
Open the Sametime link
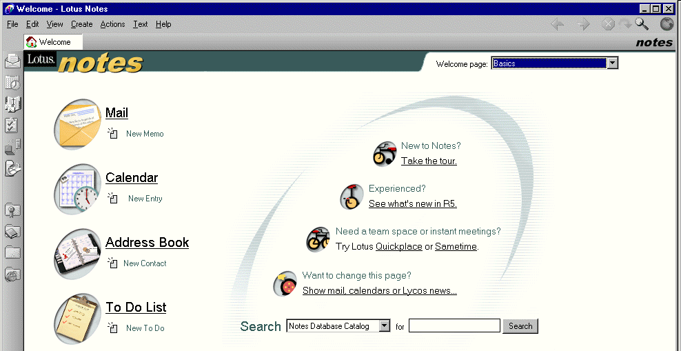[456, 247]
